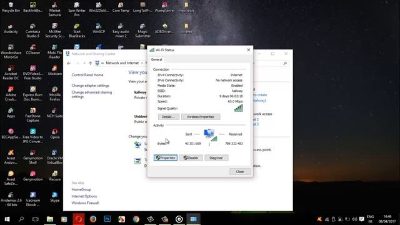Launch Market Samurai from the desktop

click(x=54, y=9)
